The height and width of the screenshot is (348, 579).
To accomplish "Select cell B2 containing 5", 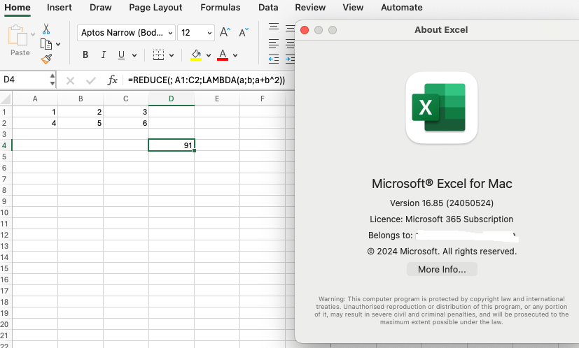I will 81,123.
